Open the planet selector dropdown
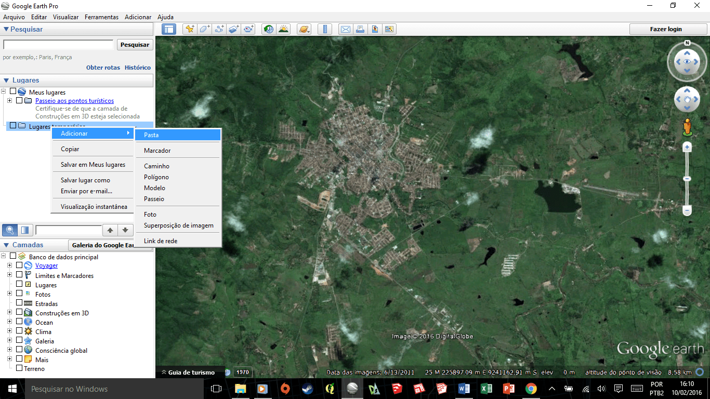 click(304, 29)
